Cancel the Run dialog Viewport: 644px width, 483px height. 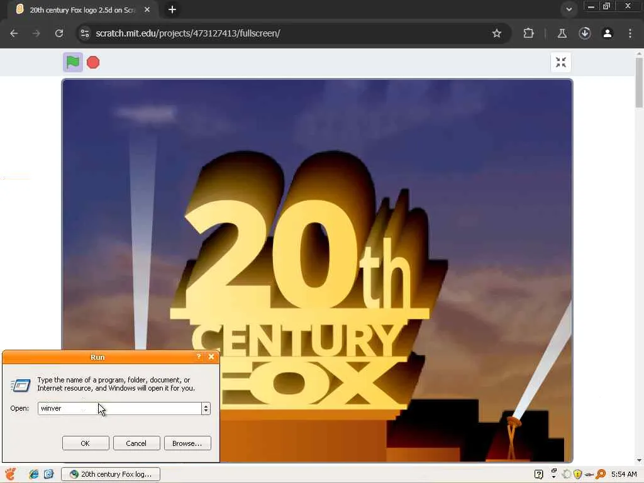point(136,443)
